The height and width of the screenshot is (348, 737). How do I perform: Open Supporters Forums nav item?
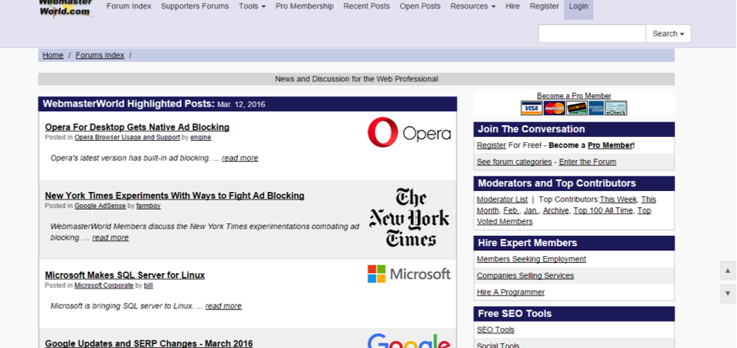pyautogui.click(x=195, y=6)
